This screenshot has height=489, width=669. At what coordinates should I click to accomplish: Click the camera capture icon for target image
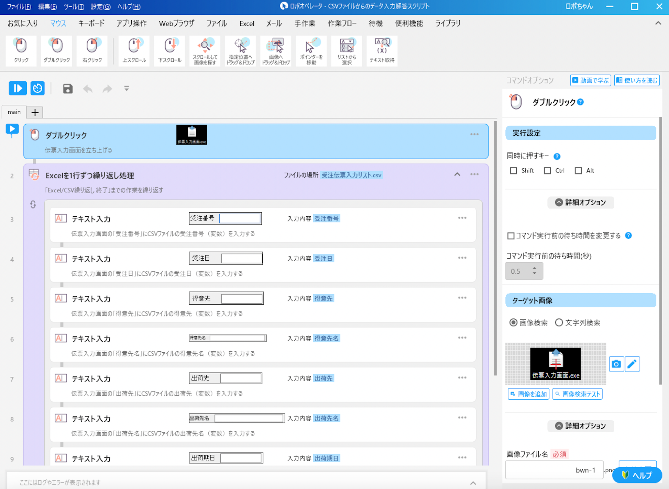[616, 364]
